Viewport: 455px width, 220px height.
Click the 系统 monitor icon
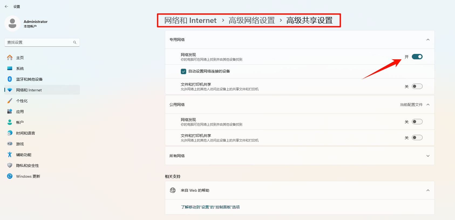pyautogui.click(x=10, y=68)
